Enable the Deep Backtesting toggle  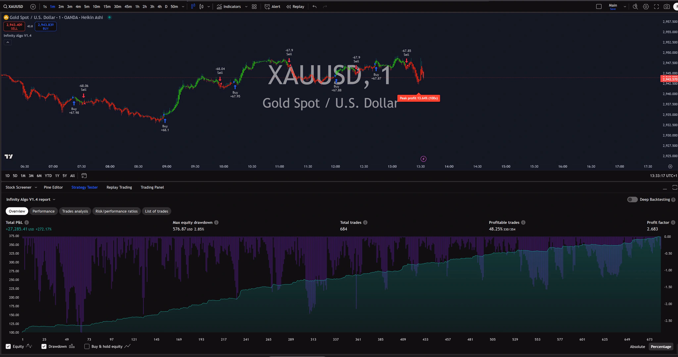(633, 199)
